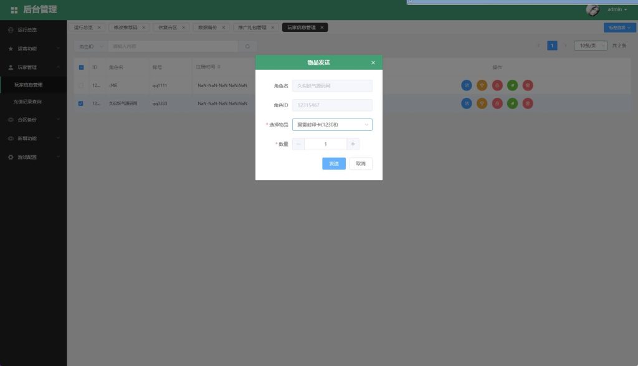Screen dimensions: 638x366
Task: Check the checkbox for the 小妖 row
Action: pos(81,85)
